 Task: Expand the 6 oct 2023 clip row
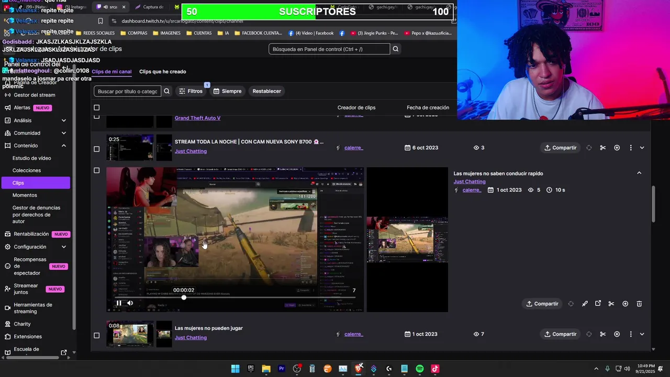(x=642, y=148)
